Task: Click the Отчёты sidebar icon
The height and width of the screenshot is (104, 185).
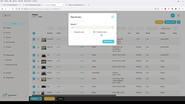Action: [x=4, y=47]
